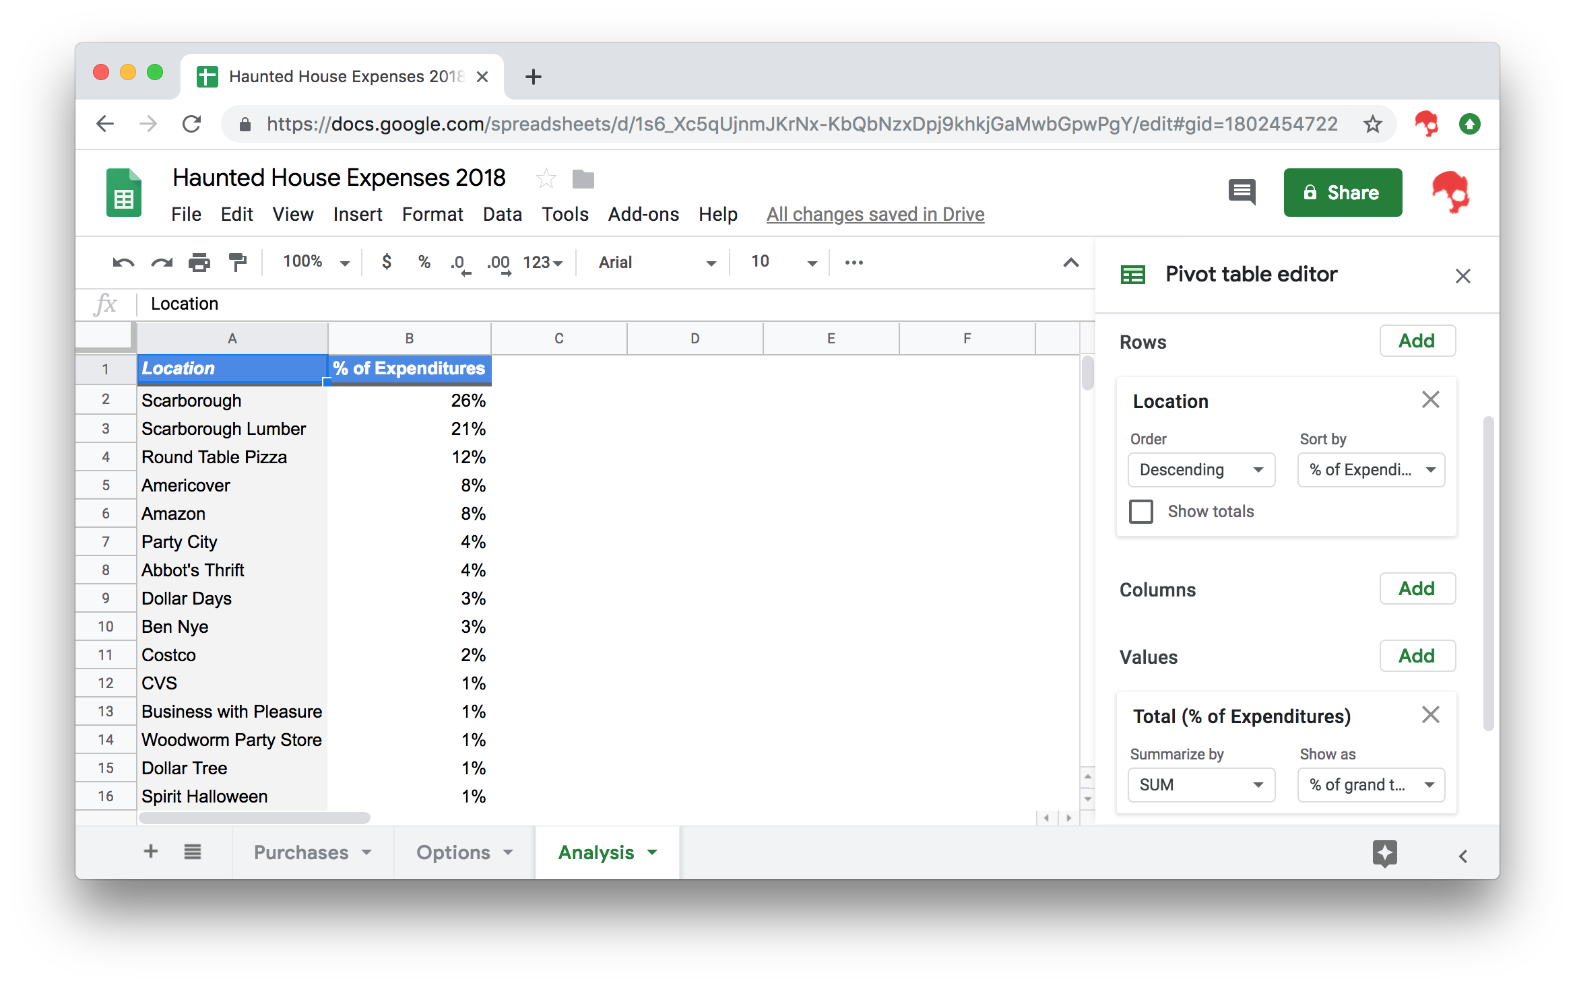Screen dimensions: 1575x987
Task: Open the Show as % of grand total dropdown
Action: click(x=1372, y=785)
